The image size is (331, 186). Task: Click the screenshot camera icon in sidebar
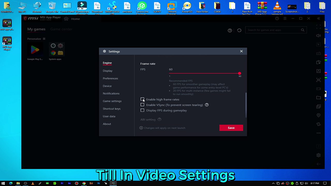319,80
